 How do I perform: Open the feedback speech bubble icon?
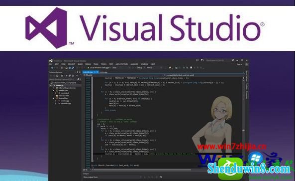(x=197, y=60)
